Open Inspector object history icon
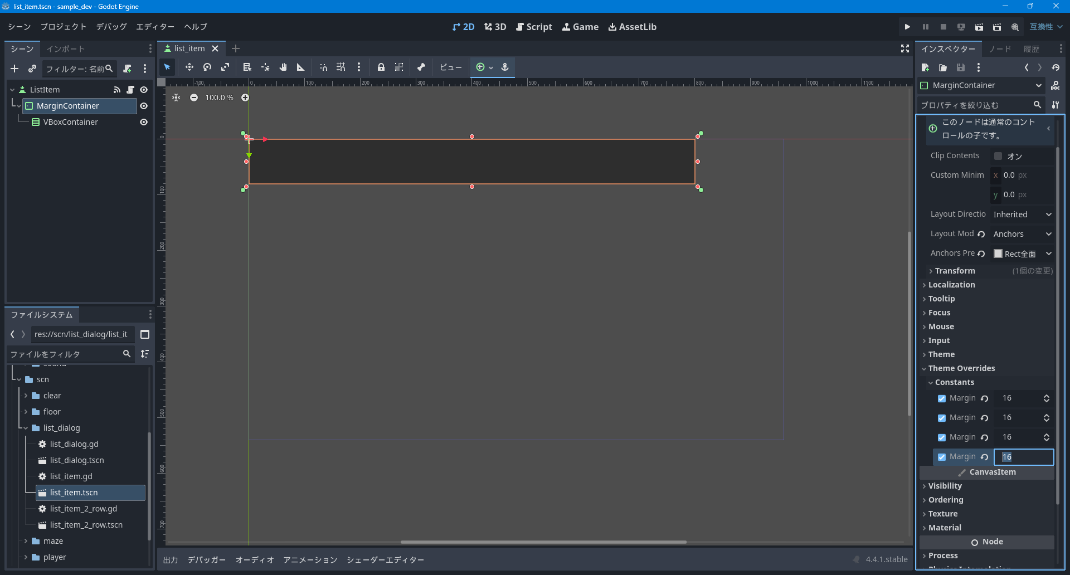The image size is (1070, 575). click(1056, 67)
